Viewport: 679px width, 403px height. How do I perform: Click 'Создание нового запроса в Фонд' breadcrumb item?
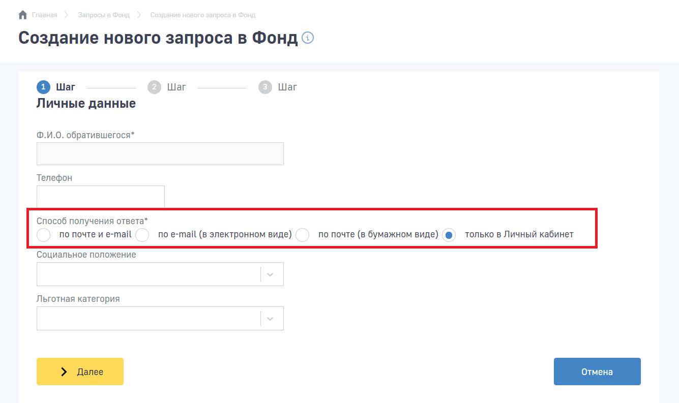point(202,15)
